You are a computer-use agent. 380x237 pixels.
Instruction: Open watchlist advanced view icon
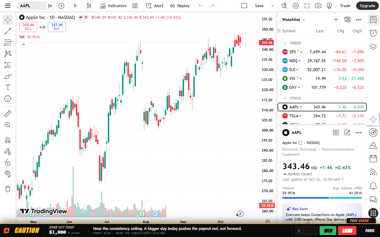pos(347,20)
